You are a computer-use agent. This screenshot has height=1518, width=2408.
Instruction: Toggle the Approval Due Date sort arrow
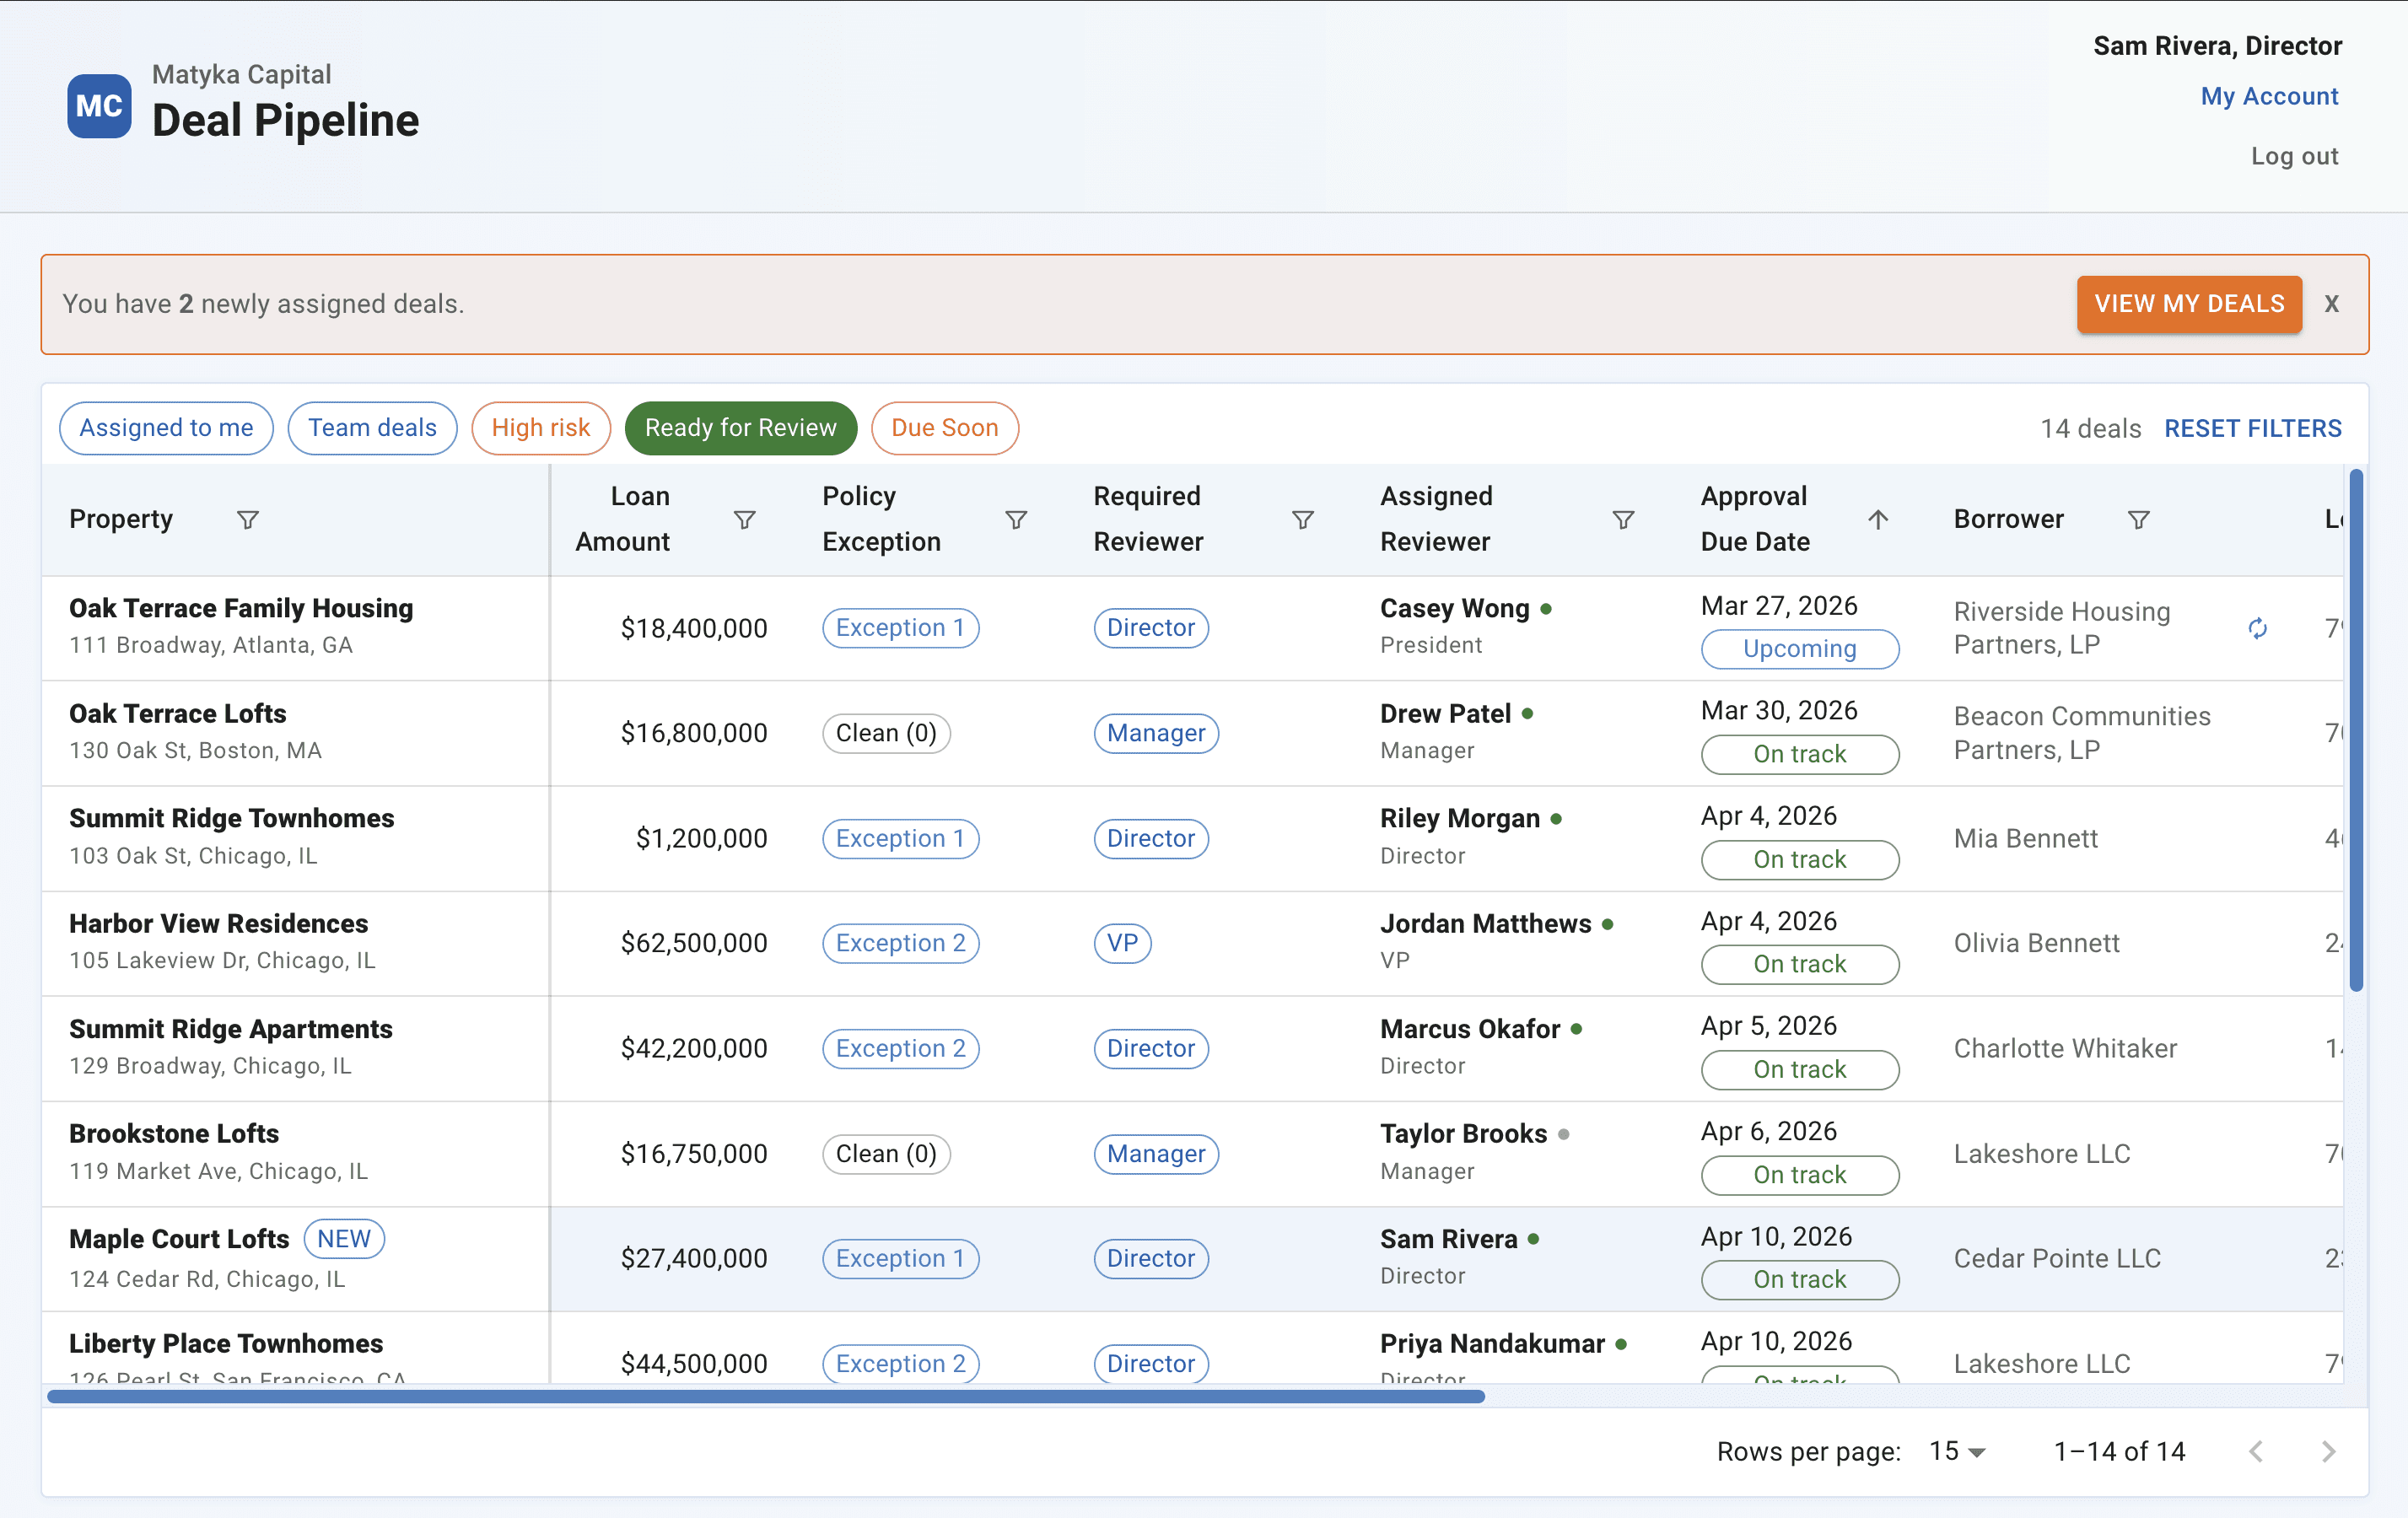pyautogui.click(x=1877, y=519)
